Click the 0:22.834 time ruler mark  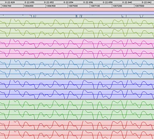(x=68, y=2)
